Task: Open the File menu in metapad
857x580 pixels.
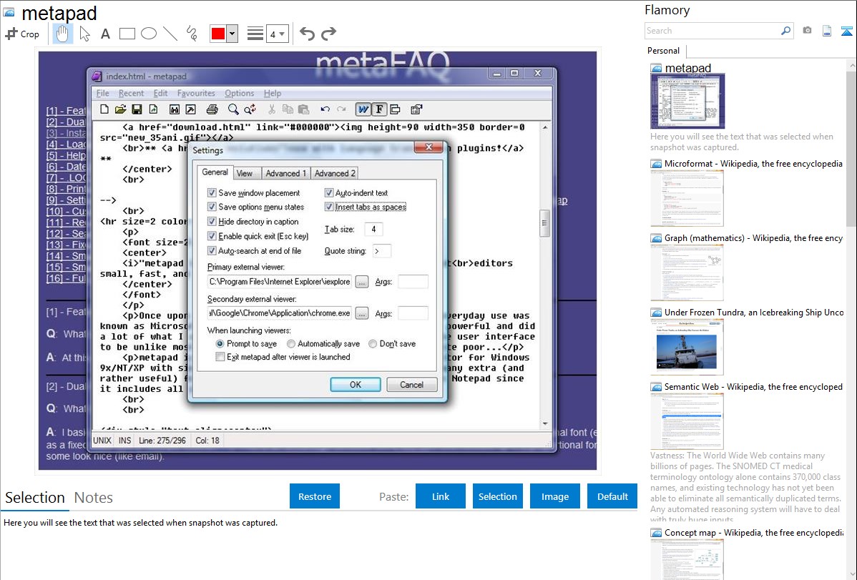Action: point(103,94)
